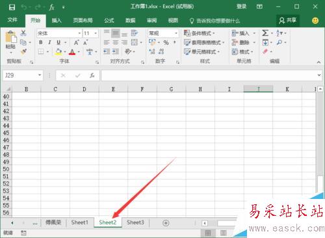Open the font size dropdown showing 11
Screen dimensions: 325x238
(x=96, y=33)
